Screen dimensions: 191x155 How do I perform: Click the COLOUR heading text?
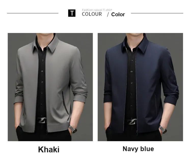pyautogui.click(x=92, y=14)
